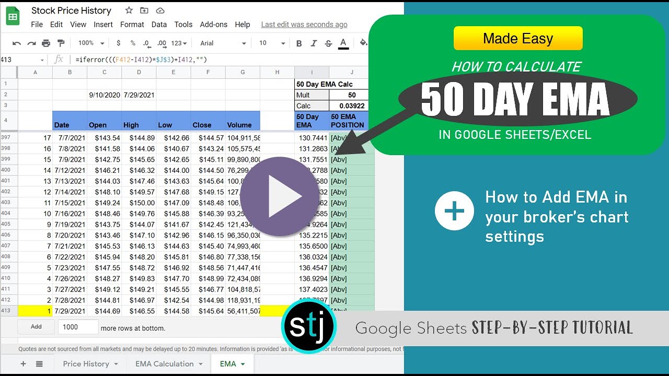This screenshot has width=669, height=376.
Task: Open the font size 10 dropdown
Action: click(x=272, y=43)
